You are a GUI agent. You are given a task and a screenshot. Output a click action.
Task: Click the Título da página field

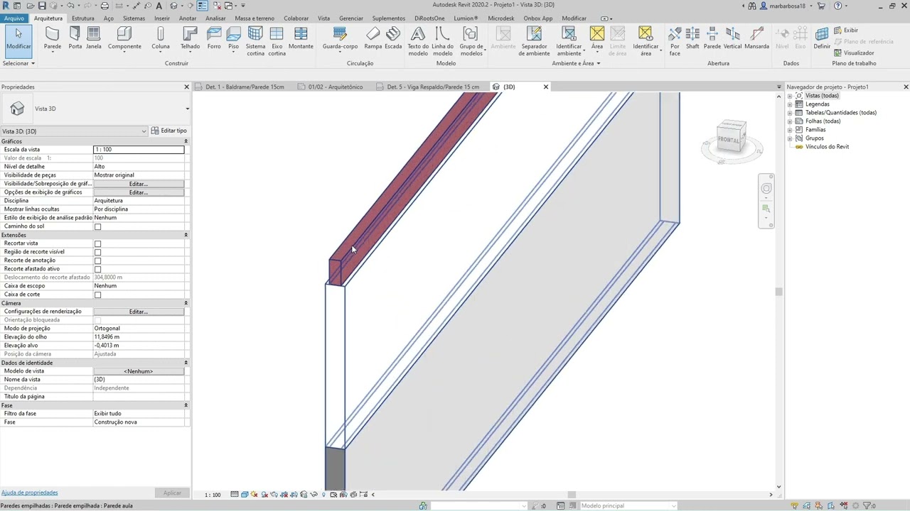click(139, 397)
